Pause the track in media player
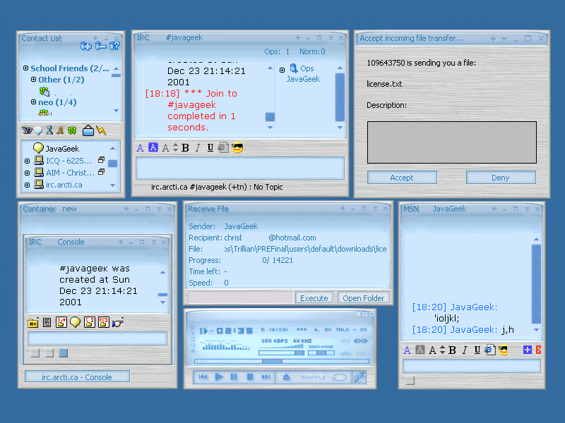Image resolution: width=565 pixels, height=423 pixels. click(x=234, y=377)
